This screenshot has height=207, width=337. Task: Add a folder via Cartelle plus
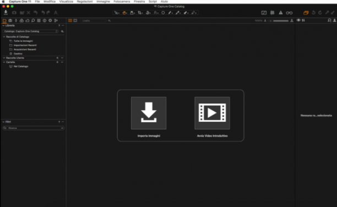tap(57, 62)
